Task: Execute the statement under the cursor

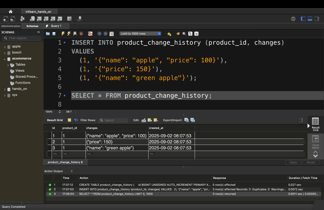Action: click(69, 34)
